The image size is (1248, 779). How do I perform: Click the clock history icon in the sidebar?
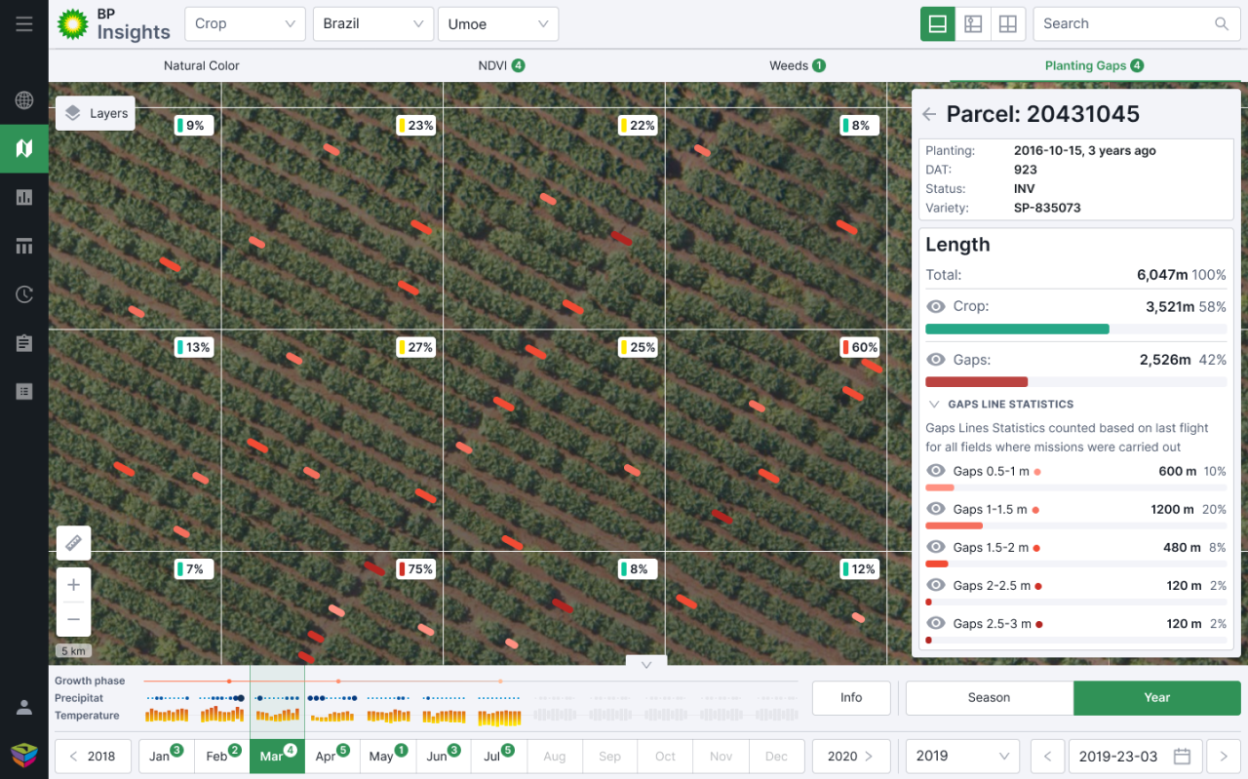point(23,293)
